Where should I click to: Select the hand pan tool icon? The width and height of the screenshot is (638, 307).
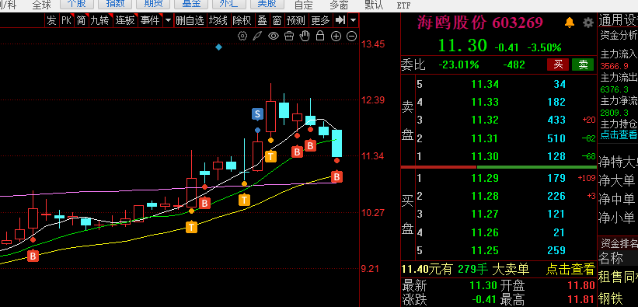click(x=305, y=36)
